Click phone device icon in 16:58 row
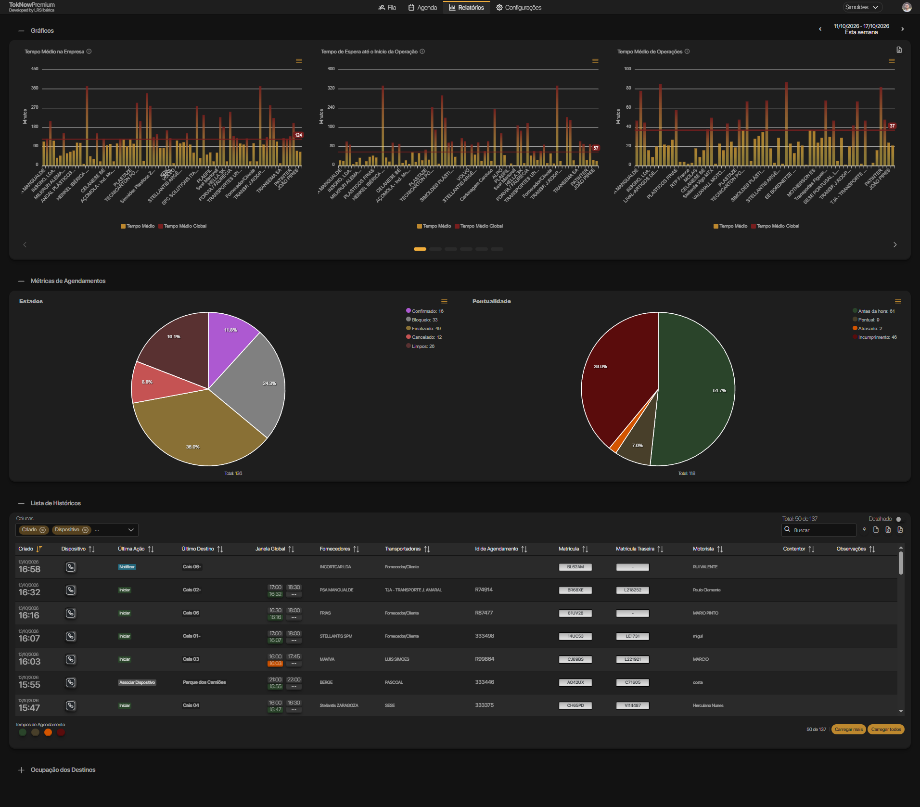This screenshot has width=920, height=807. (71, 567)
